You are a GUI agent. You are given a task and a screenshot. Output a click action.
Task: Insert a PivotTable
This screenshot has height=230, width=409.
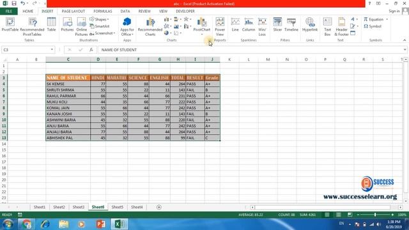click(x=10, y=24)
